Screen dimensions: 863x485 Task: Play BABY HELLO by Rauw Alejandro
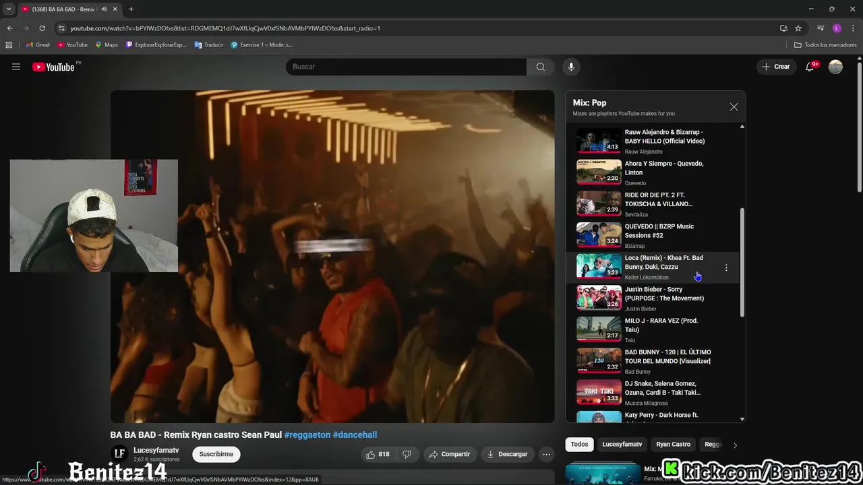point(599,140)
